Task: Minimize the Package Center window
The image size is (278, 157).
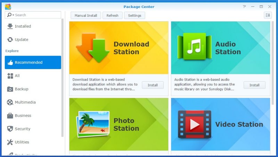Action: (253, 7)
